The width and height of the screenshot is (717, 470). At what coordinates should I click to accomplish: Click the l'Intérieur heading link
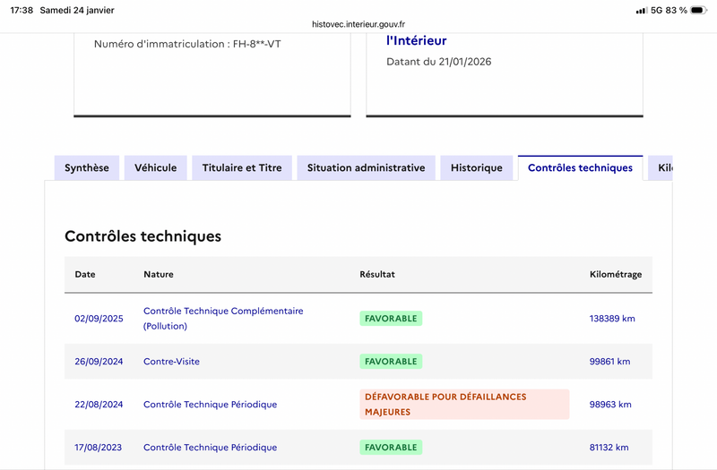(416, 40)
